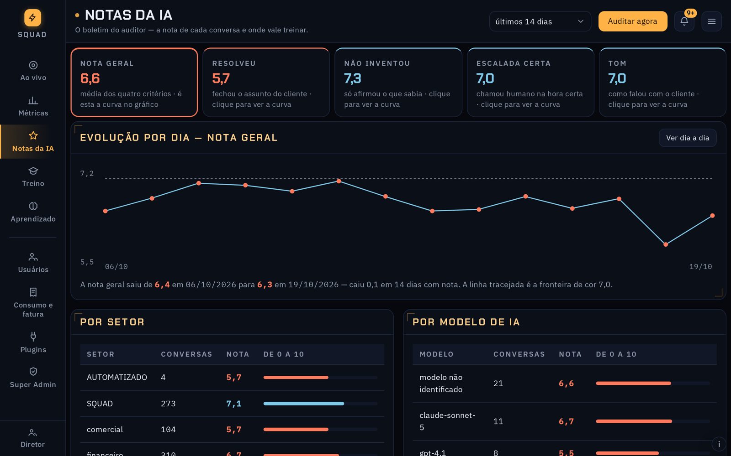731x456 pixels.
Task: Click the 6,7 score for claude-sonnet-5
Action: click(566, 421)
